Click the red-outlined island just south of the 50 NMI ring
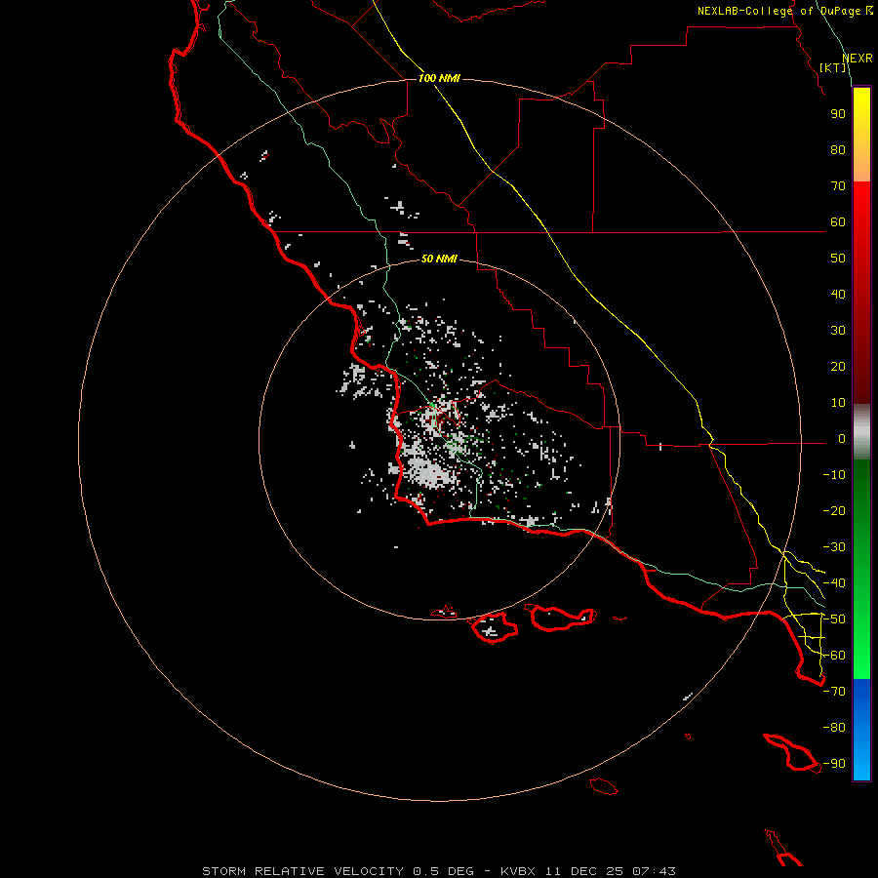 pos(495,627)
